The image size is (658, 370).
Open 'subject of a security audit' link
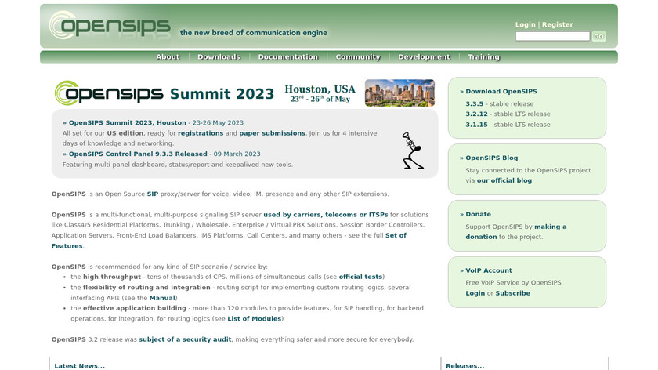coord(185,339)
